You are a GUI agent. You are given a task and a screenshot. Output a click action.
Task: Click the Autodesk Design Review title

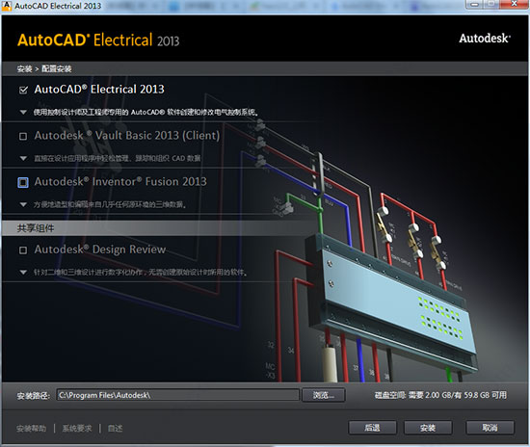pyautogui.click(x=100, y=250)
